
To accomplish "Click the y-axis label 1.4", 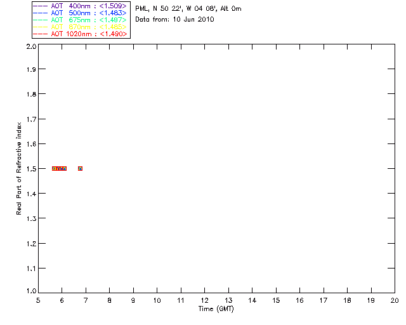I will (x=31, y=194).
